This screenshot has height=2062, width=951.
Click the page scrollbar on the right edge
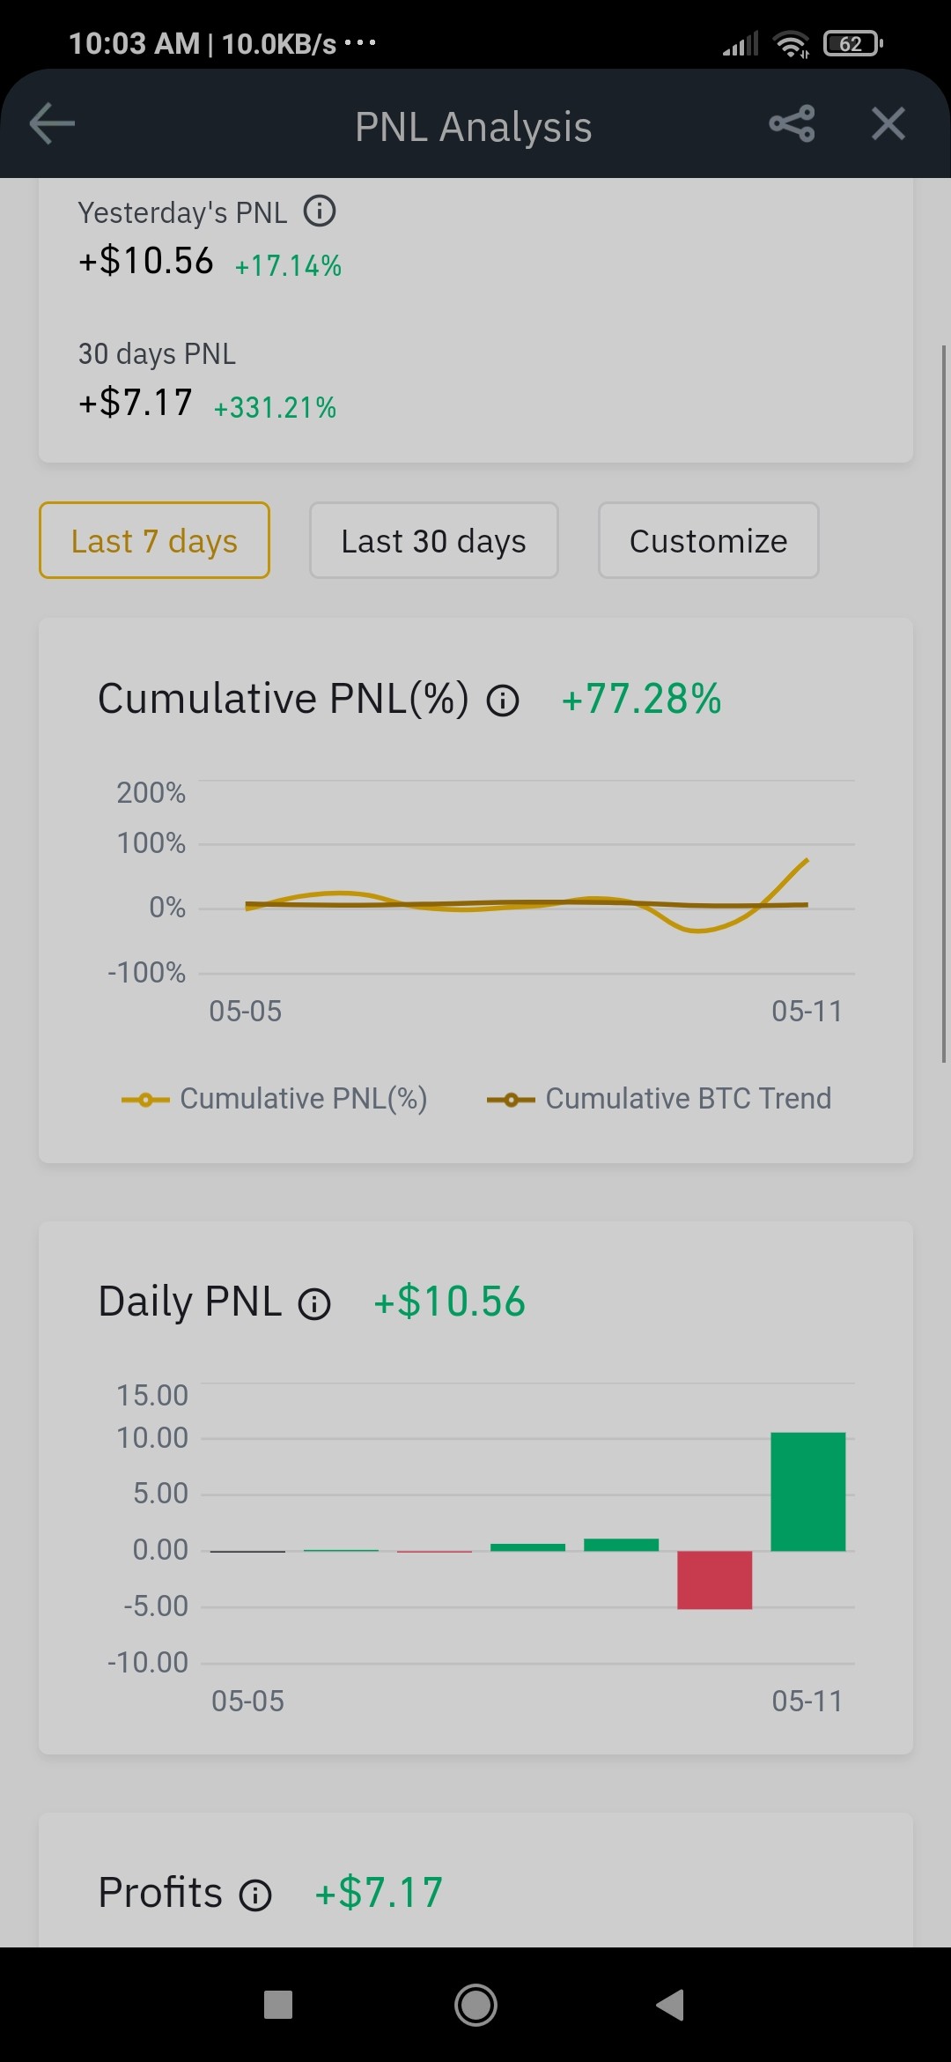(944, 703)
